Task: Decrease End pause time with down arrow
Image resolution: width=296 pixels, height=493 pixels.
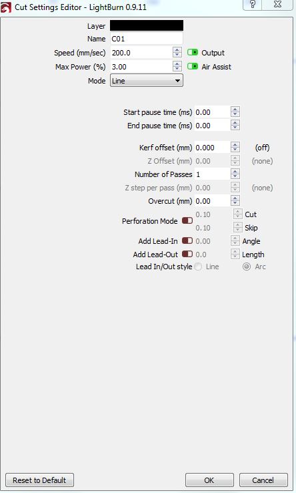Action: click(x=235, y=128)
